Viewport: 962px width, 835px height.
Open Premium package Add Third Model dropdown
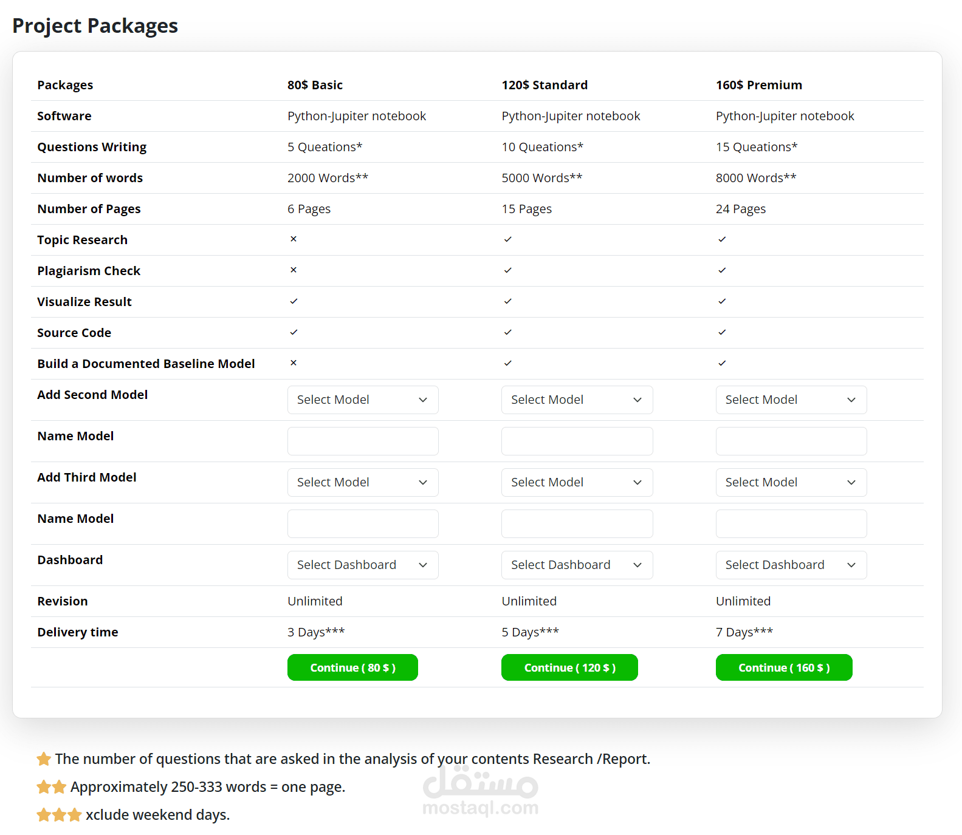pyautogui.click(x=791, y=482)
